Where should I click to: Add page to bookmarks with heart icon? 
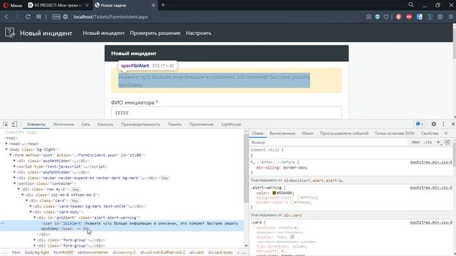coord(386,17)
